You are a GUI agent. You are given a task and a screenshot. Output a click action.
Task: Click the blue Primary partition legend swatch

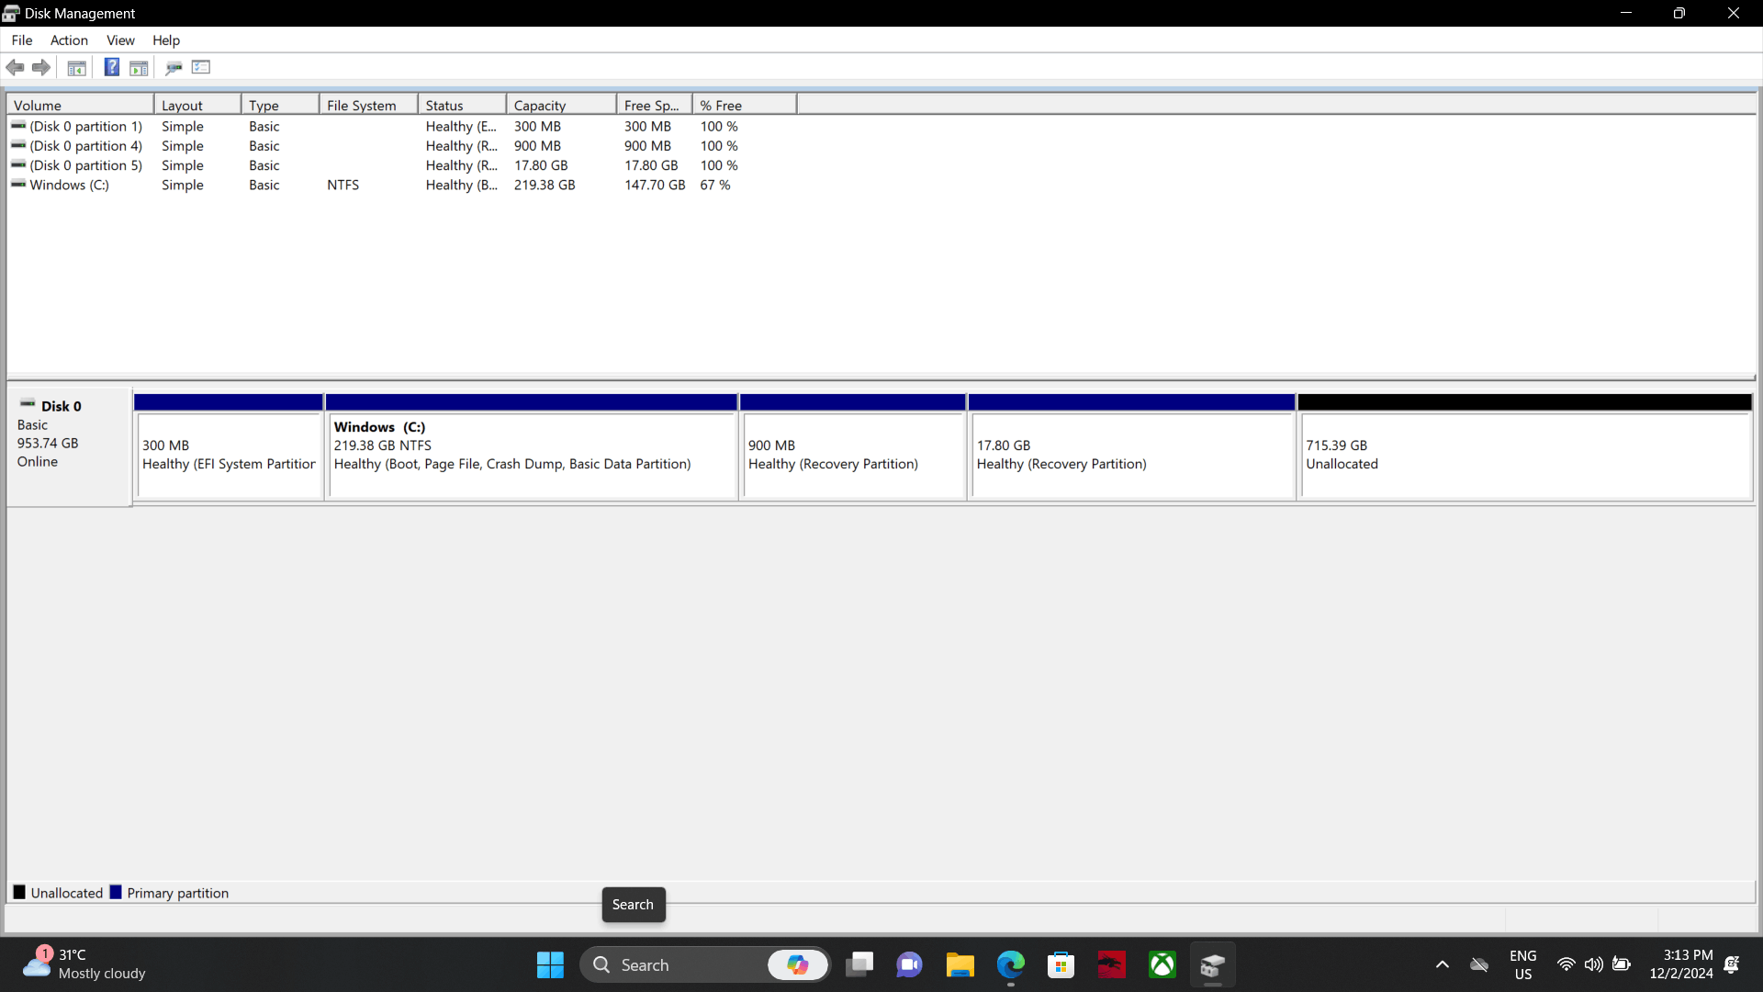point(116,892)
